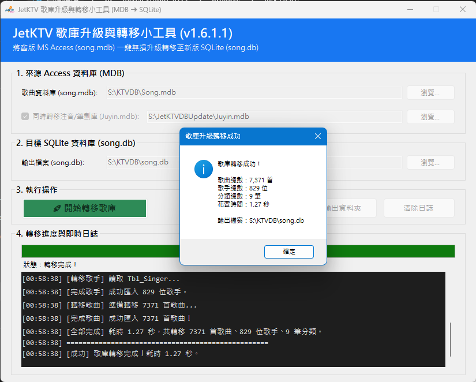
Task: Click the log line 成功匯入 829 位歌手
Action: pyautogui.click(x=105, y=292)
